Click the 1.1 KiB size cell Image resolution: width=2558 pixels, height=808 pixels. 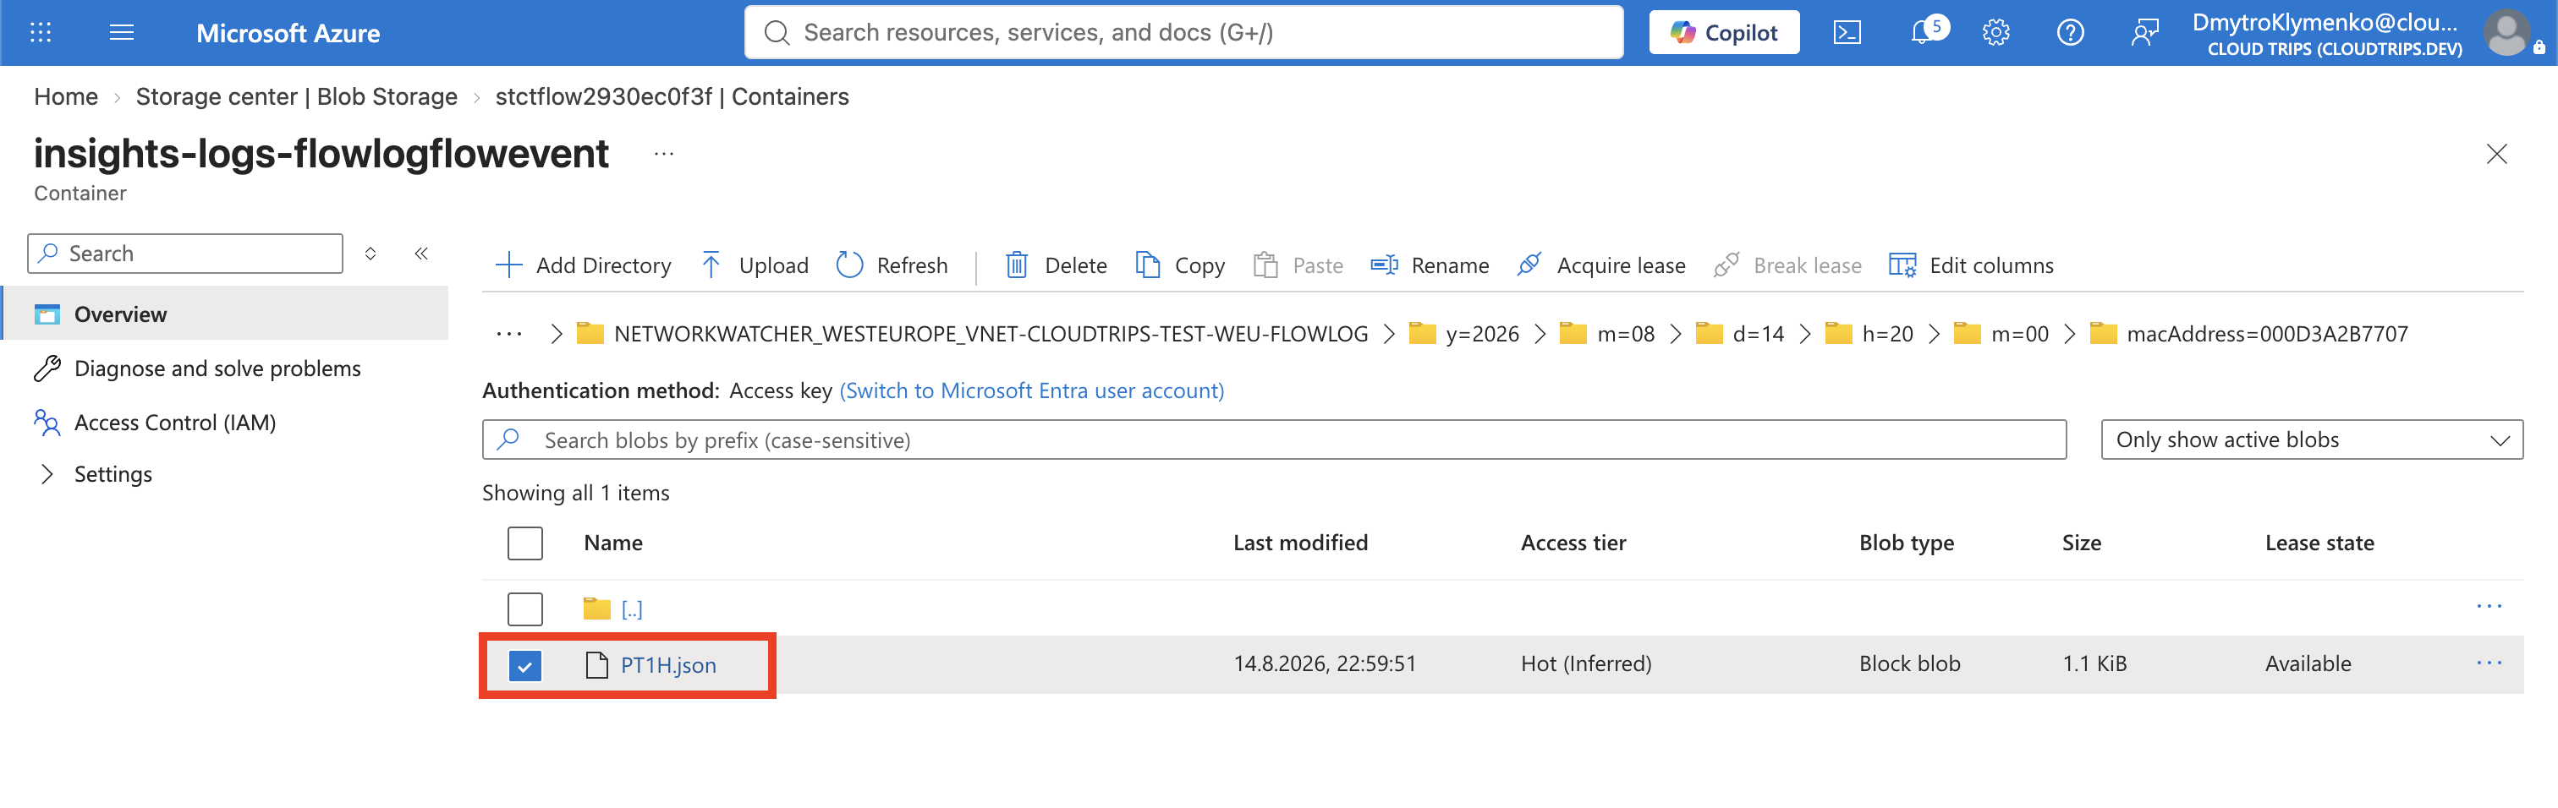(2094, 663)
